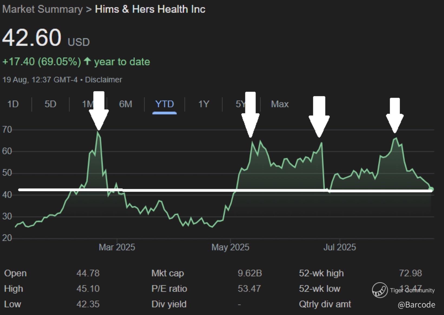444x315 pixels.
Task: Click the Mkt cap label
Action: click(x=168, y=273)
